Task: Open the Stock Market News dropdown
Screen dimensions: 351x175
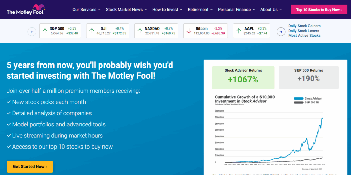Action: 126,10
